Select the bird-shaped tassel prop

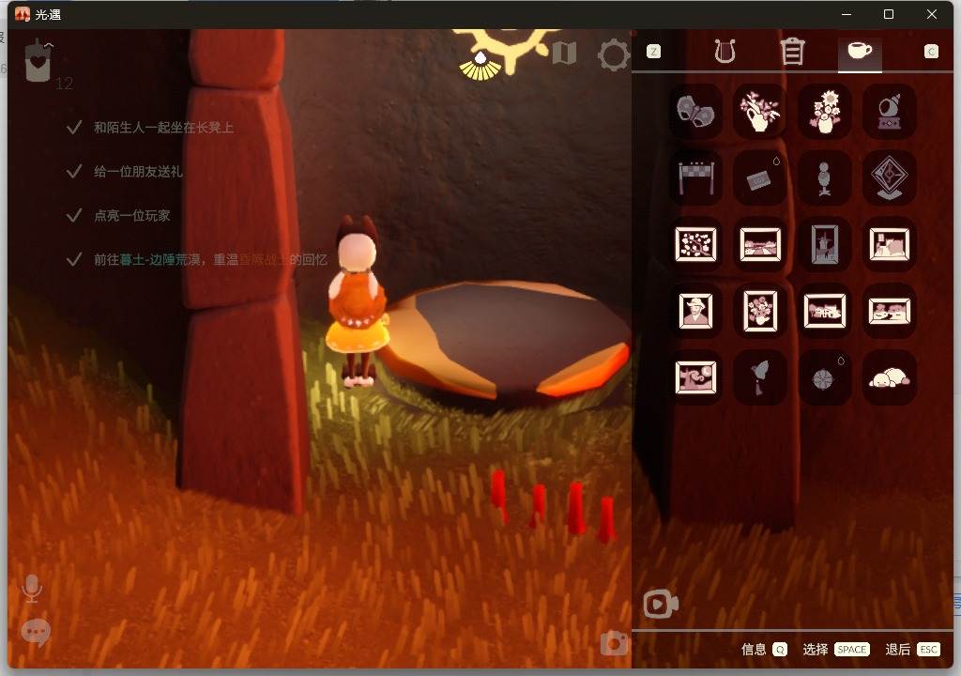[x=760, y=376]
